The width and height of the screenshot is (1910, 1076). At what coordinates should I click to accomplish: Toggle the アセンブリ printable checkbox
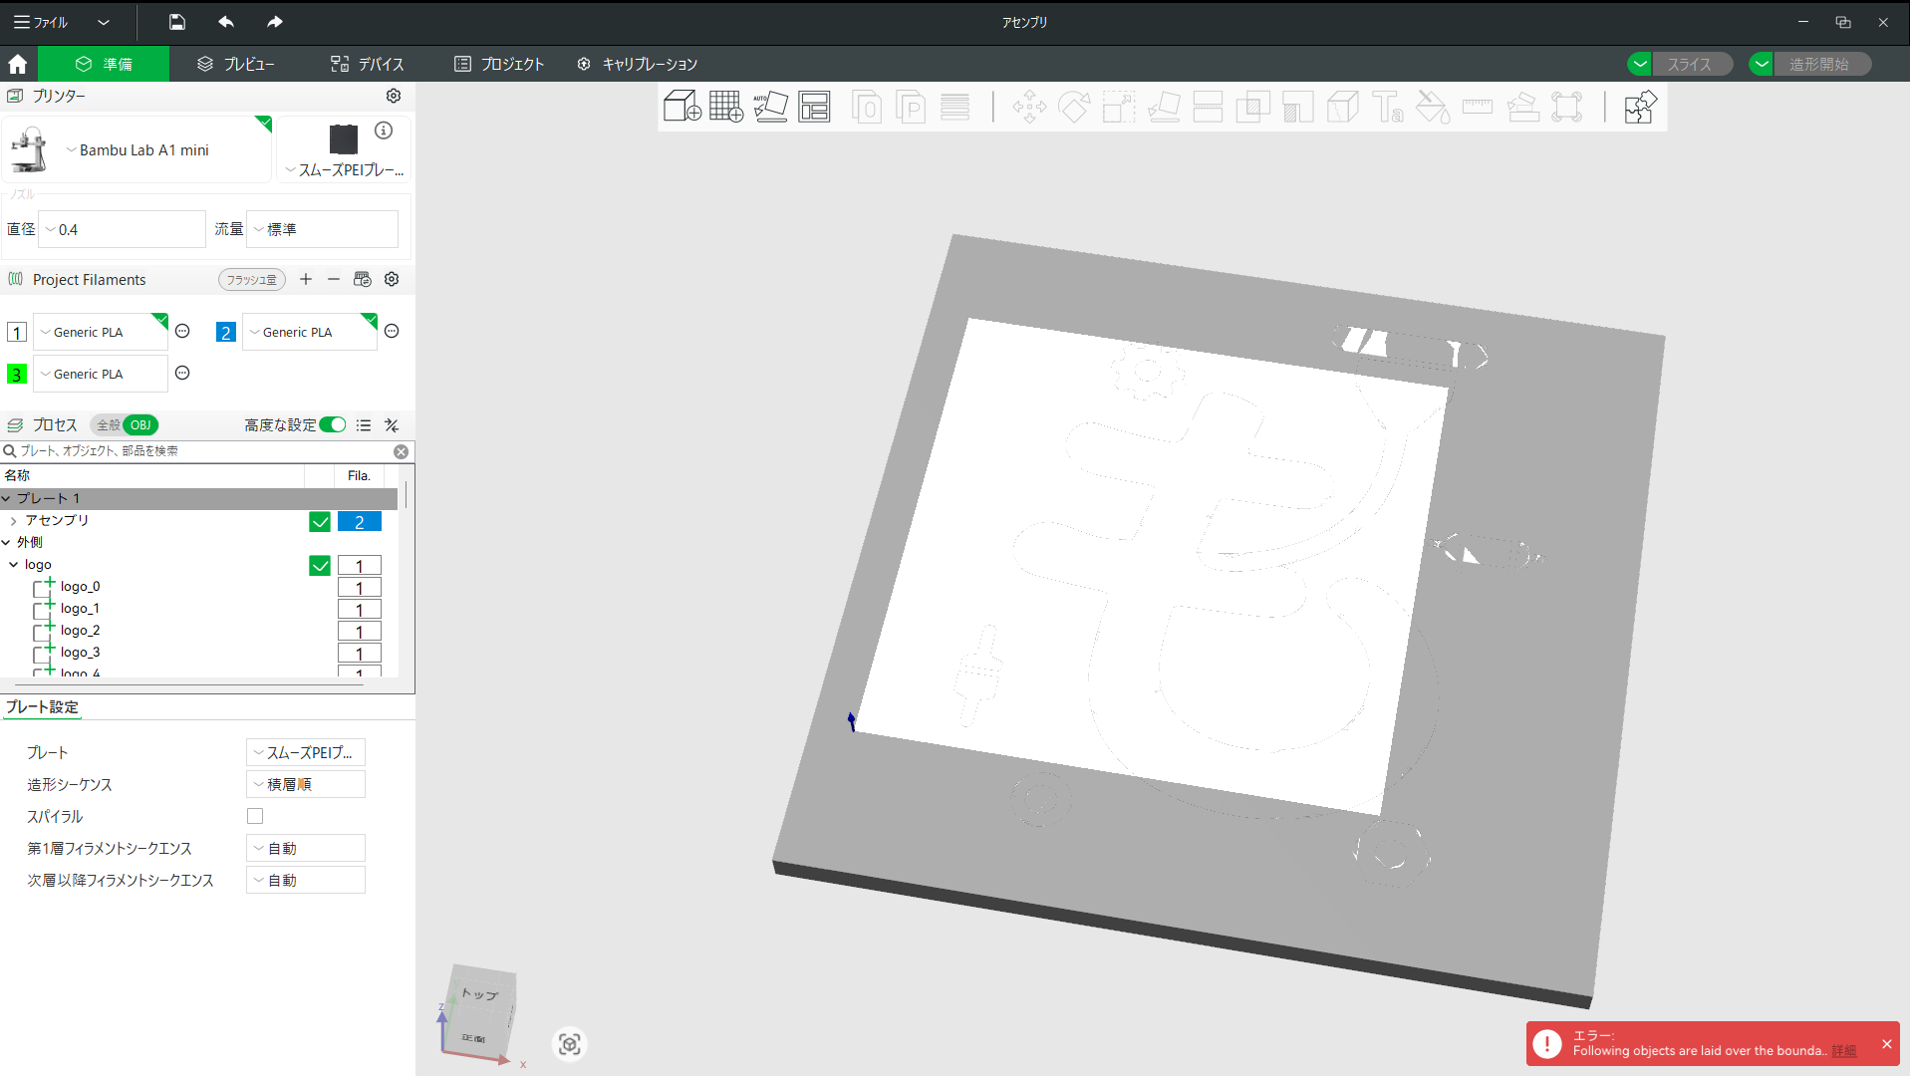320,522
